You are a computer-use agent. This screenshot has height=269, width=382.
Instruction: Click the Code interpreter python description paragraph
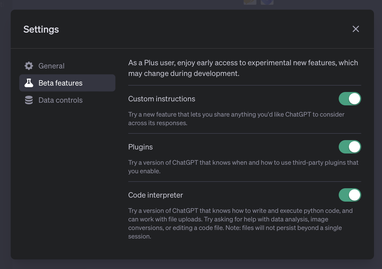(240, 224)
